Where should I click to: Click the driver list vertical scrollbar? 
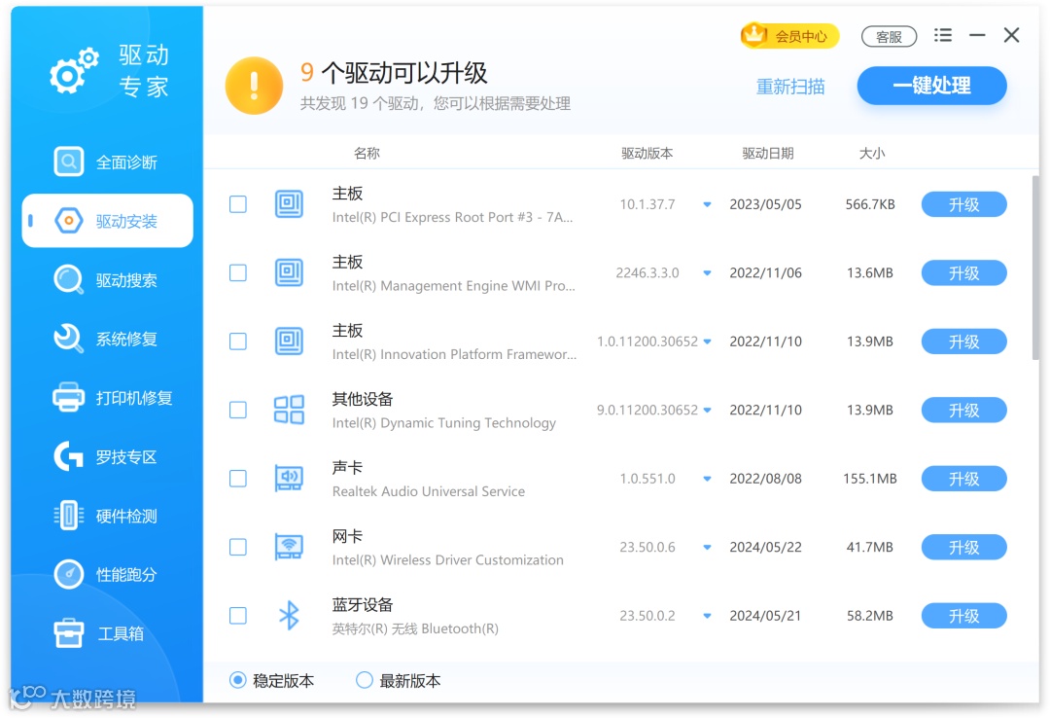click(x=1035, y=269)
